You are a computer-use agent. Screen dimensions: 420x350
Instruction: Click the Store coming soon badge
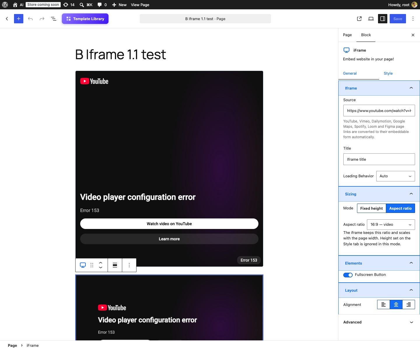click(x=43, y=5)
